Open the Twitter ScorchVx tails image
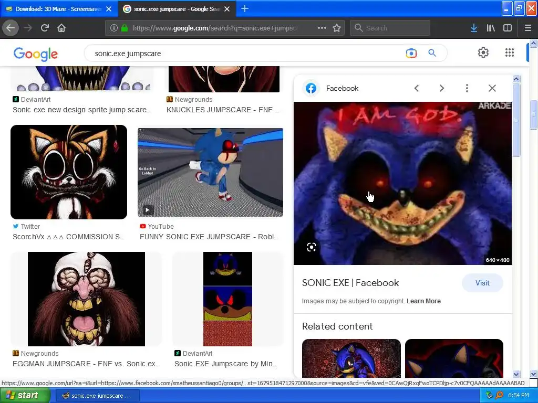 coord(69,172)
